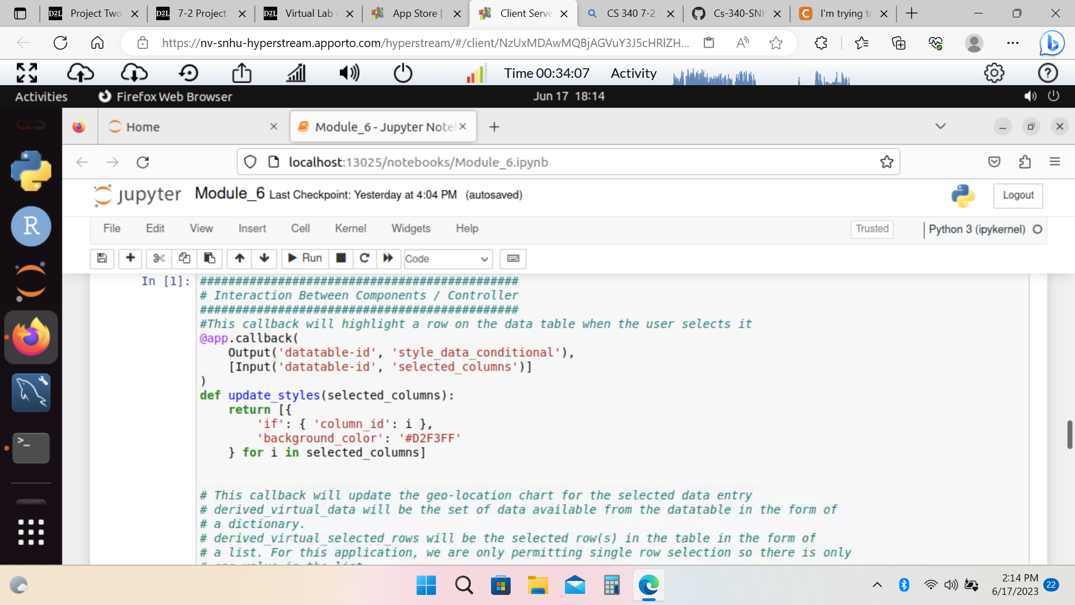Screen dimensions: 1075x605
Task: Open the command palette keyboard icon
Action: click(513, 258)
